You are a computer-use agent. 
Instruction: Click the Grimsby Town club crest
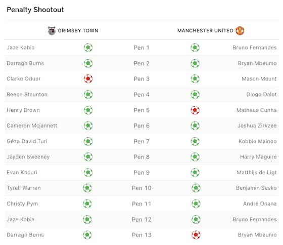pyautogui.click(x=52, y=31)
